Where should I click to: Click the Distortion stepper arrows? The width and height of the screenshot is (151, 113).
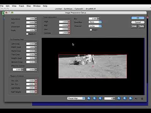pos(36,26)
